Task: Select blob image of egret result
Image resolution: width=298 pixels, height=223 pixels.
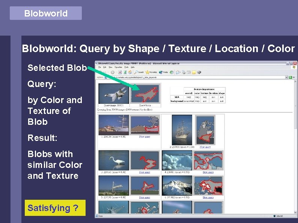Action: (145, 160)
